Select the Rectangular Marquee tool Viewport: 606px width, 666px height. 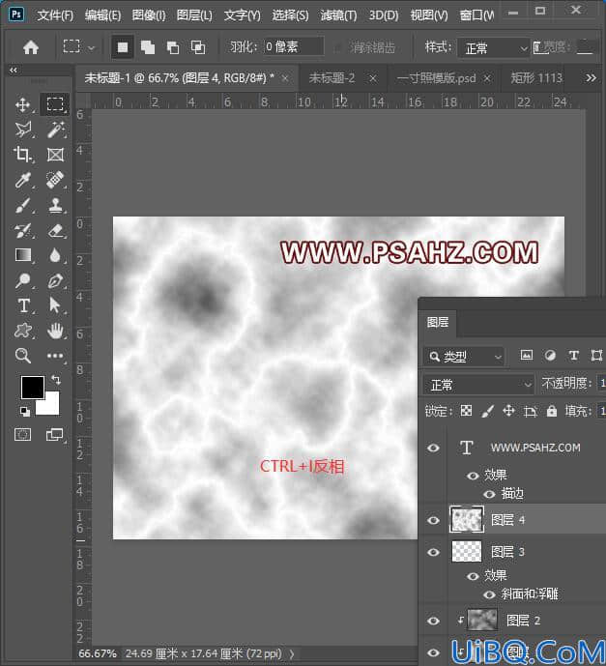click(55, 104)
